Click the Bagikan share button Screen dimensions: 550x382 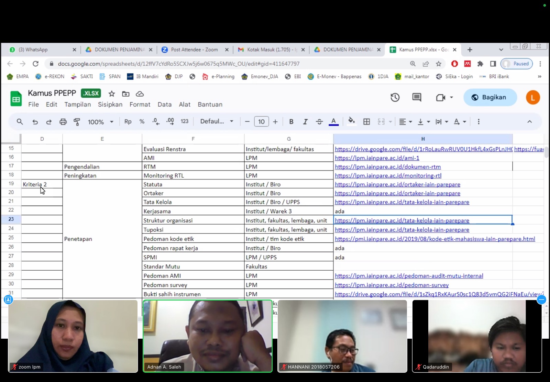[x=490, y=97]
